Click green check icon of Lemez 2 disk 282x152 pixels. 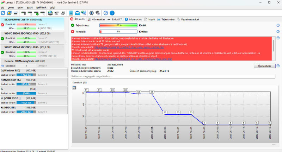(2, 38)
